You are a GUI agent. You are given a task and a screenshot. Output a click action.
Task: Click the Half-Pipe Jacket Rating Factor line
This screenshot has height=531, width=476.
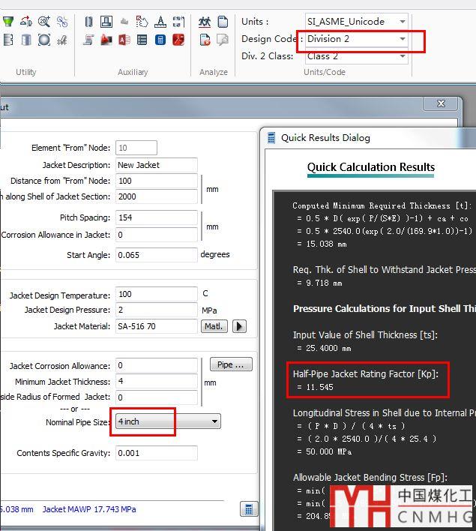(366, 373)
